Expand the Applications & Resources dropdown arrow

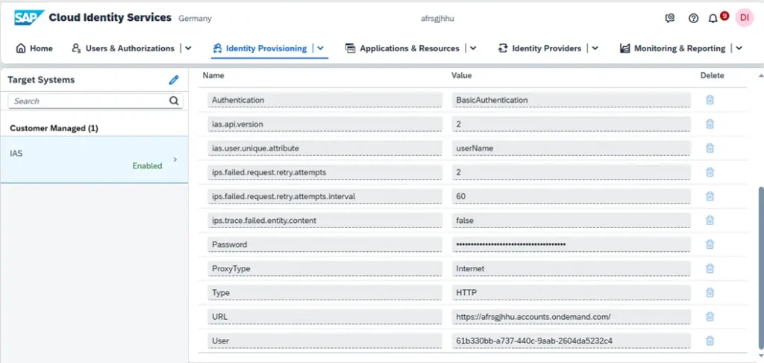pyautogui.click(x=473, y=48)
